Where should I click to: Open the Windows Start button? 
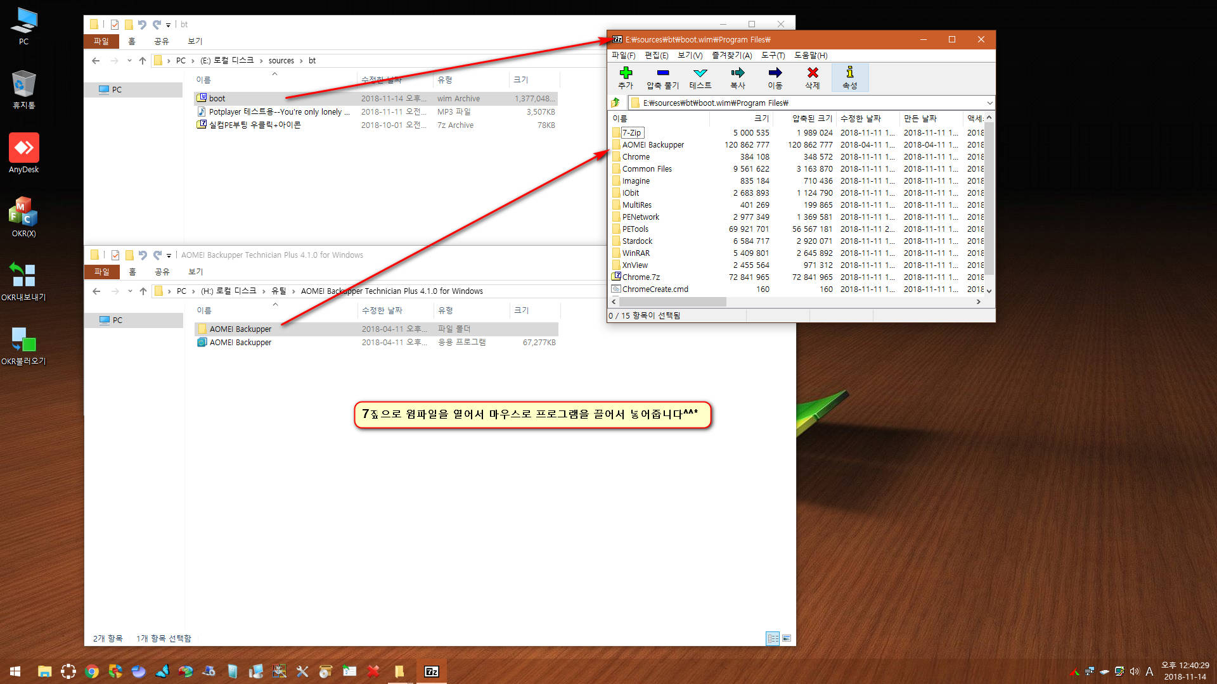coord(15,671)
